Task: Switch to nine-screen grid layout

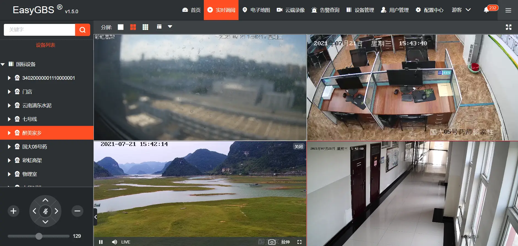Action: point(145,27)
